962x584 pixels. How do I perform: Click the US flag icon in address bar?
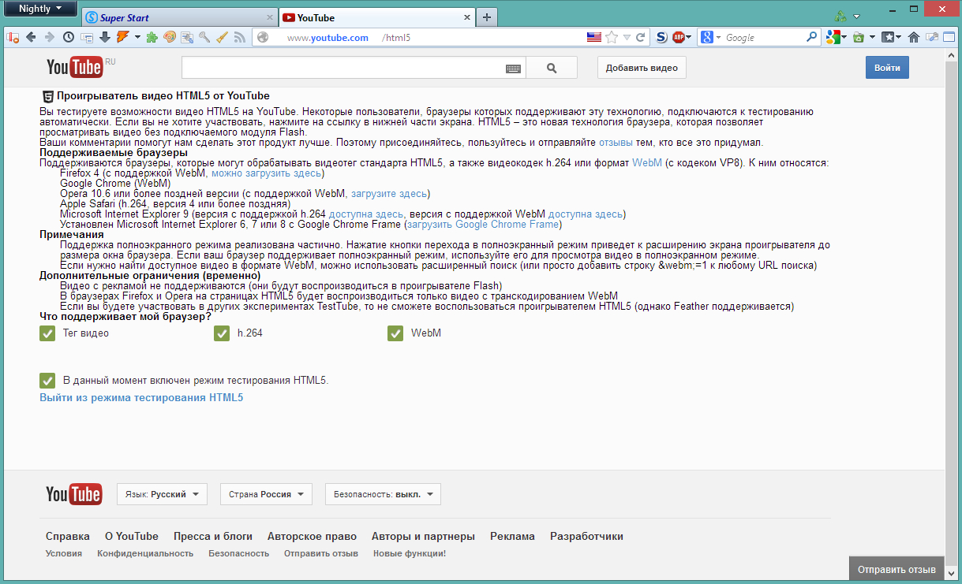click(594, 37)
